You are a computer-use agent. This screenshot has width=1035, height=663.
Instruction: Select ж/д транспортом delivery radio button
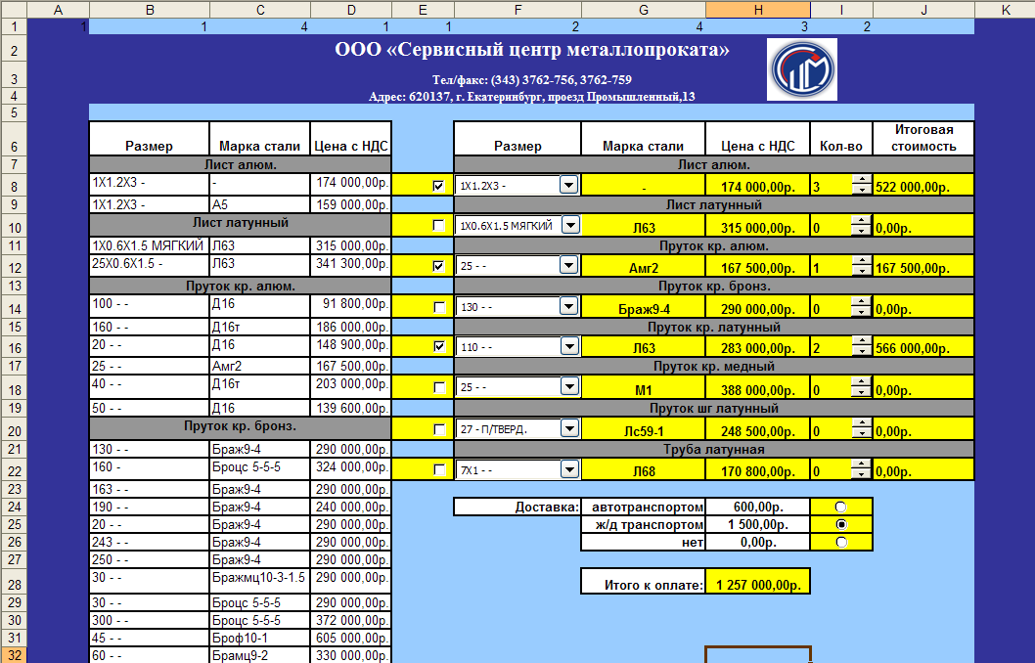tap(841, 524)
